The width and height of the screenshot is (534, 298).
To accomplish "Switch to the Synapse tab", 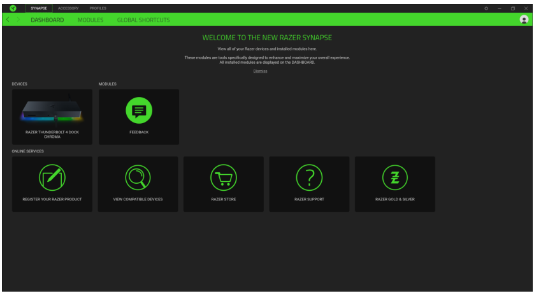I will tap(39, 8).
